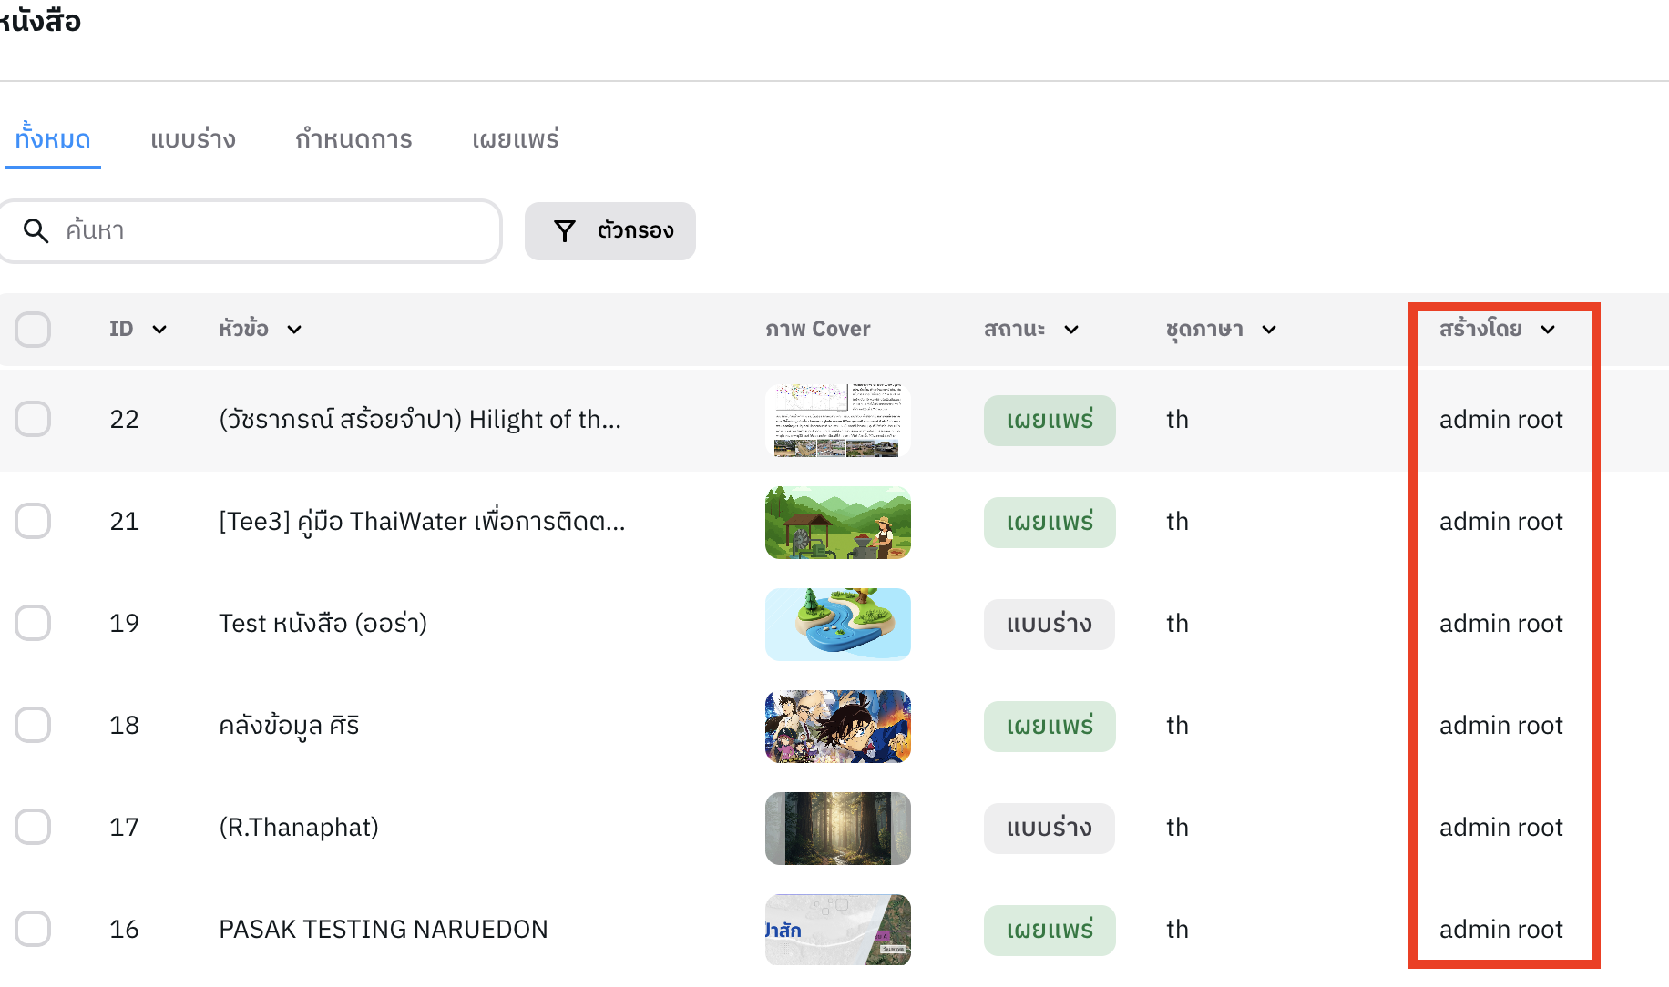Open the ThaiWater book cover thumbnail

tap(837, 522)
